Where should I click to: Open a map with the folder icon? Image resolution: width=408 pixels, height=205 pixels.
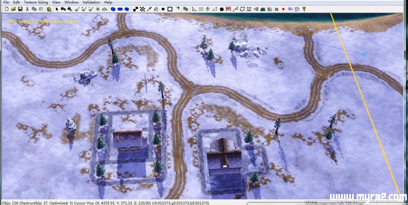(x=13, y=9)
